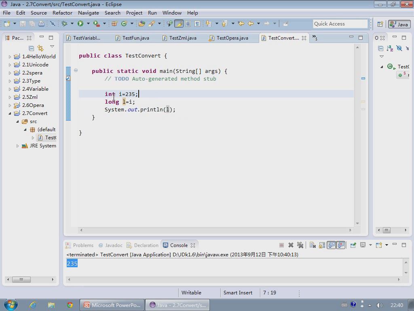This screenshot has height=311, width=414.
Task: Go to last edit location icon
Action: [241, 24]
